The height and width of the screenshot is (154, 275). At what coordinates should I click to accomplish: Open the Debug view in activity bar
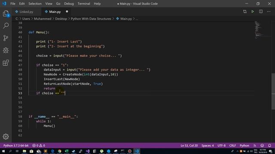click(x=6, y=50)
